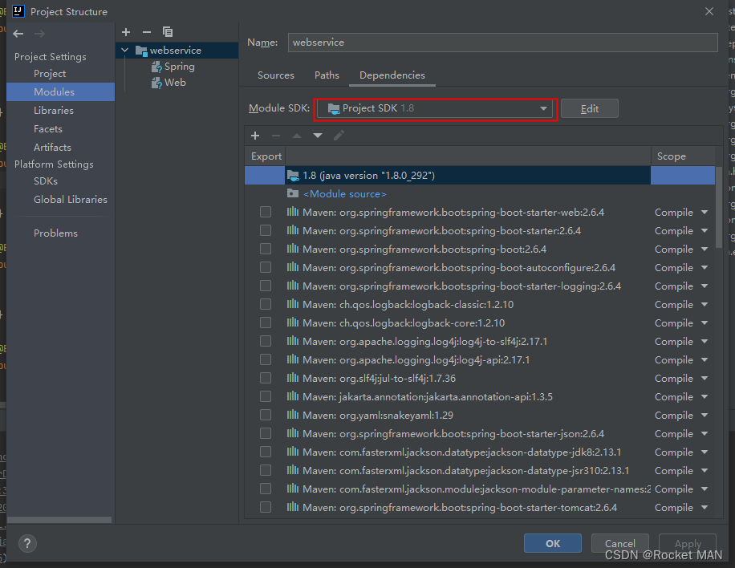Confirm changes with the OK button

click(x=552, y=543)
